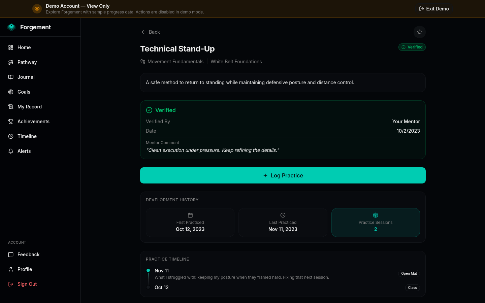Screen dimensions: 485x303
Task: Click the Timeline clock icon in sidebar
Action: point(11,136)
